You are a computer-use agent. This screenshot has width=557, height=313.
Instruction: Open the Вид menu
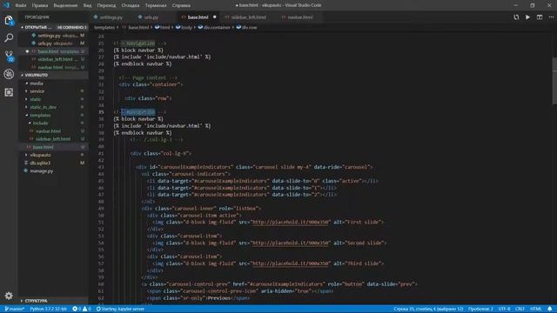click(87, 5)
